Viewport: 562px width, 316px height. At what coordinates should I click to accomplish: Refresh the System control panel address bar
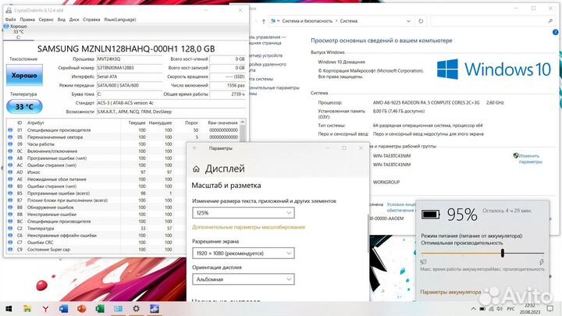[x=421, y=21]
